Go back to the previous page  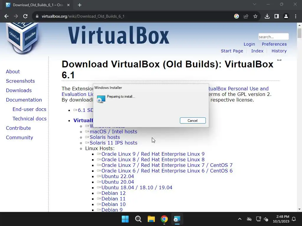click(x=6, y=16)
